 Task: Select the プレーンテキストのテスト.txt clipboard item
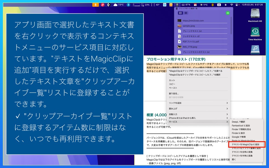point(202,52)
